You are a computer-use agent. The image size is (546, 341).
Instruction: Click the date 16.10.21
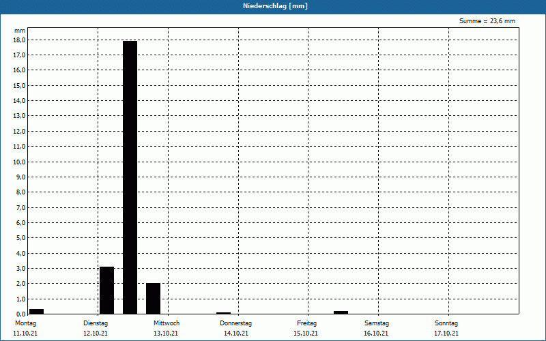click(x=376, y=333)
